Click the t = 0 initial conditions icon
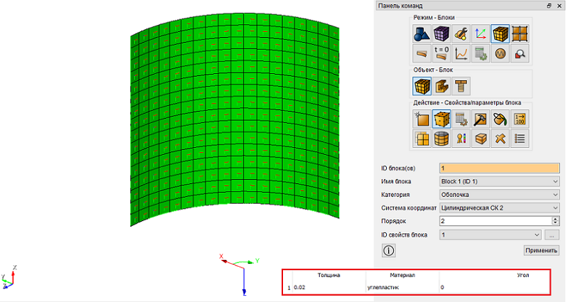This screenshot has width=566, height=302. 441,54
